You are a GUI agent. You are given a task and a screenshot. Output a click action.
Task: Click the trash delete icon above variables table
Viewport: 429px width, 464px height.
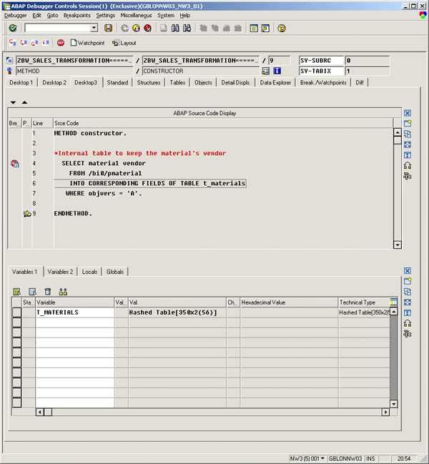[48, 291]
